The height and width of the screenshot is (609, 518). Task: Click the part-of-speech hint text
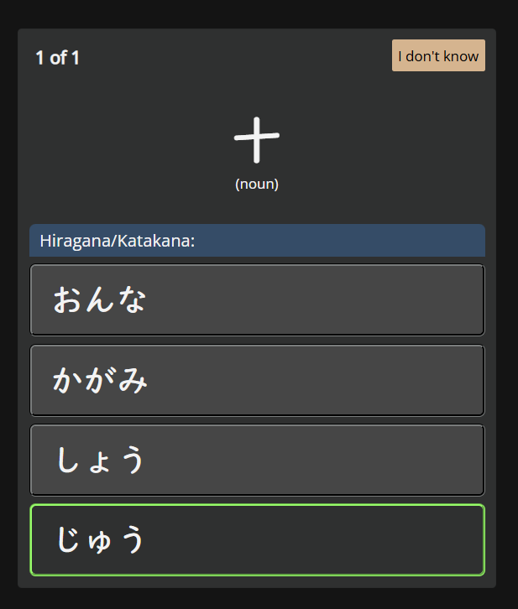point(257,184)
